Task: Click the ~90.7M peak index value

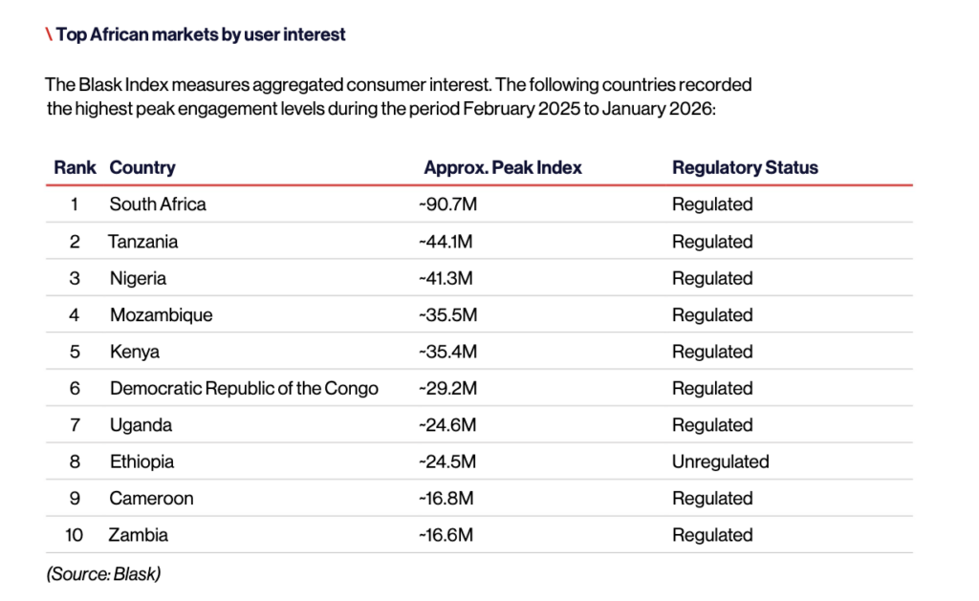Action: coord(447,204)
